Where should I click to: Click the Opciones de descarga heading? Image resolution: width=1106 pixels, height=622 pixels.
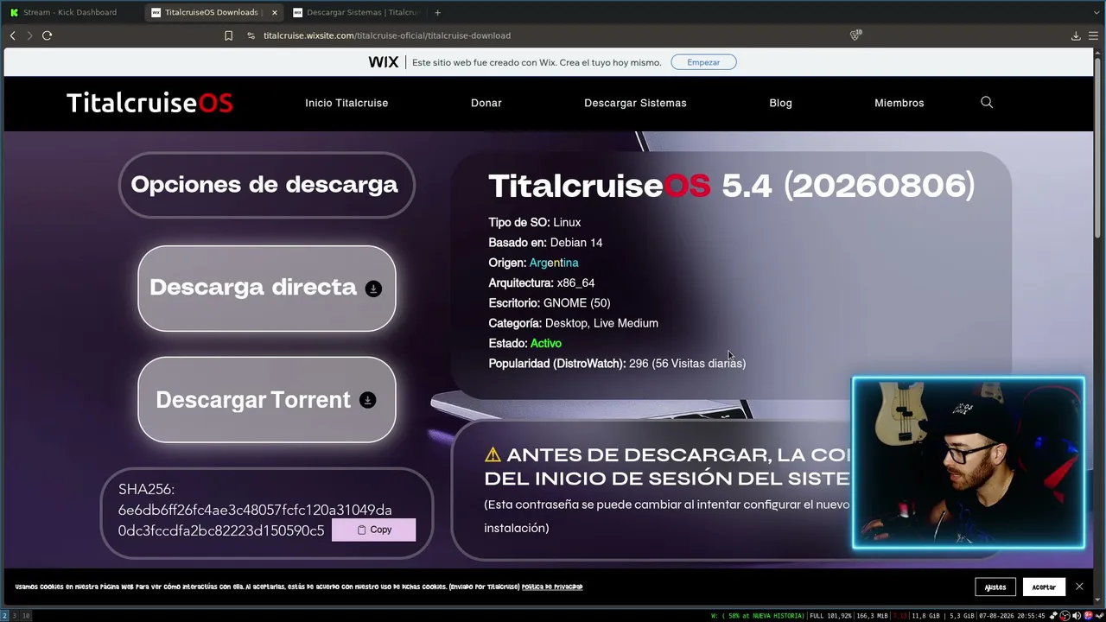(x=264, y=185)
